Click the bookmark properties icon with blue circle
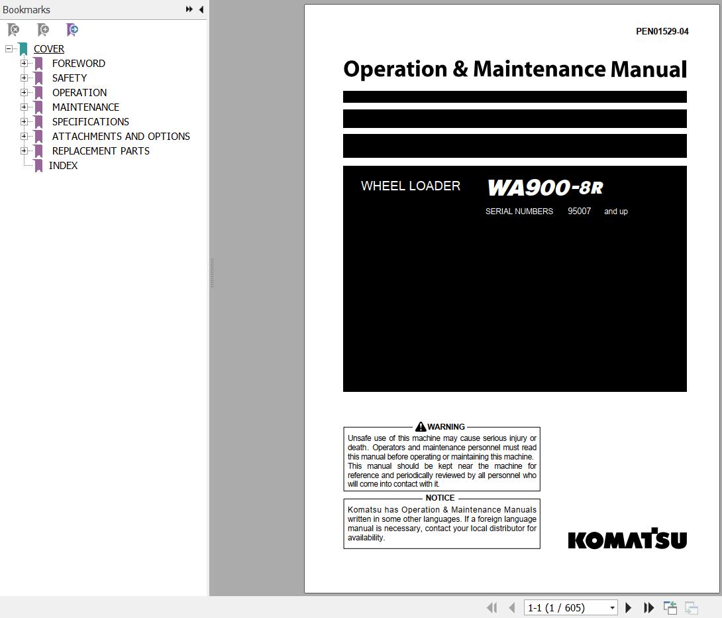This screenshot has width=722, height=618. [72, 30]
